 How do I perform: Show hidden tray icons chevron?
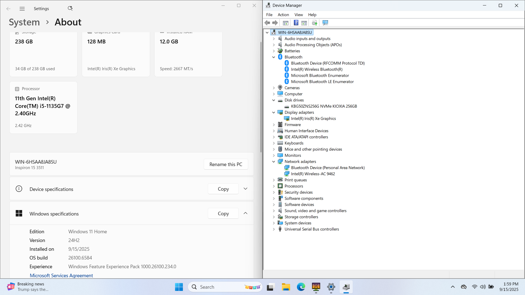tap(453, 287)
